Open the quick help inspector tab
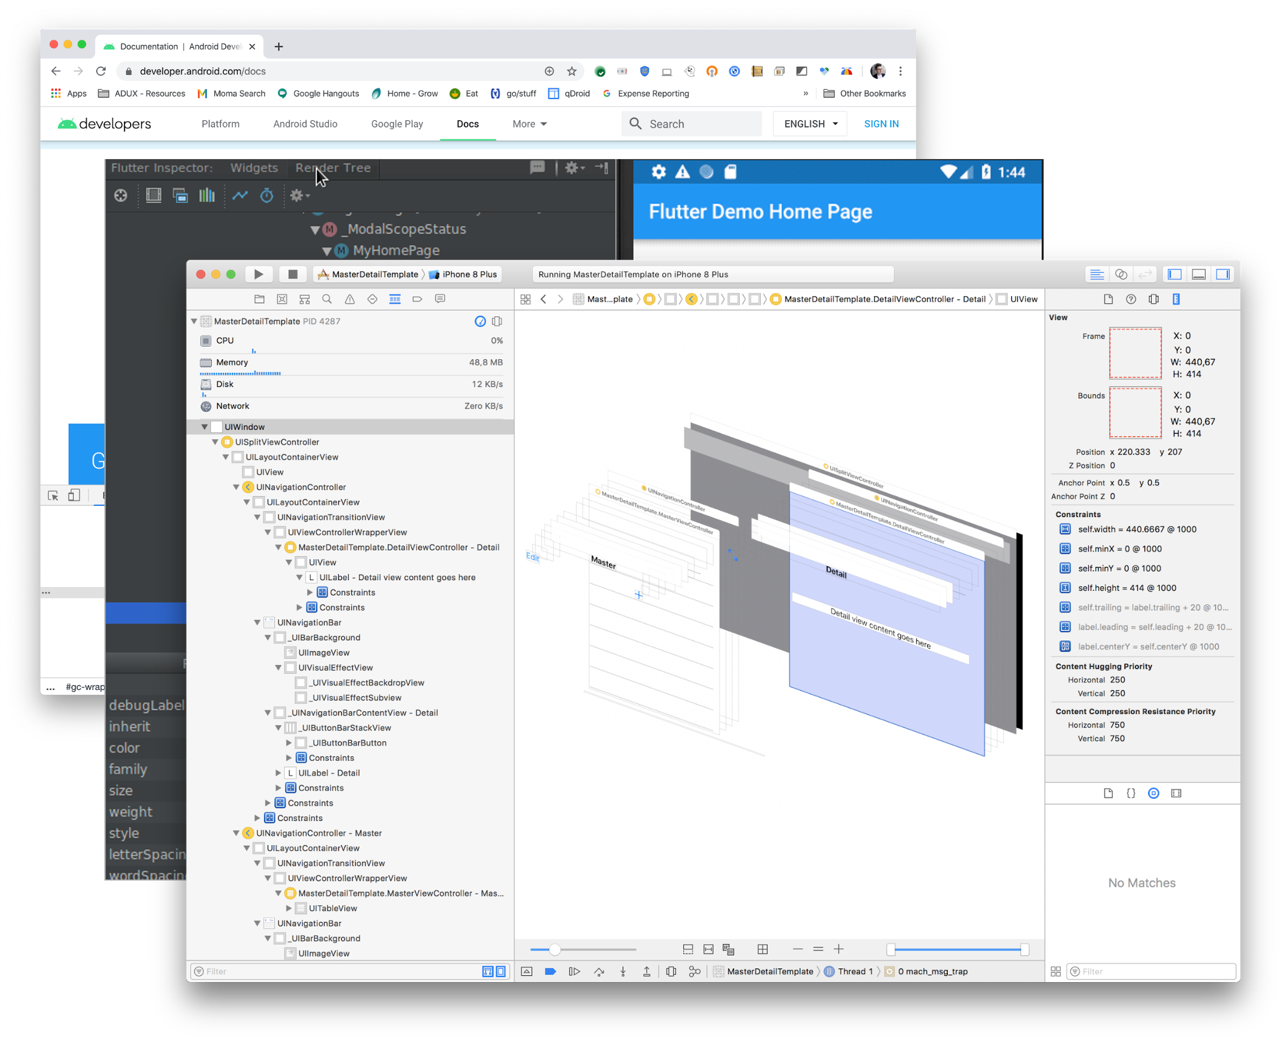Viewport: 1283px width, 1044px height. click(1131, 299)
